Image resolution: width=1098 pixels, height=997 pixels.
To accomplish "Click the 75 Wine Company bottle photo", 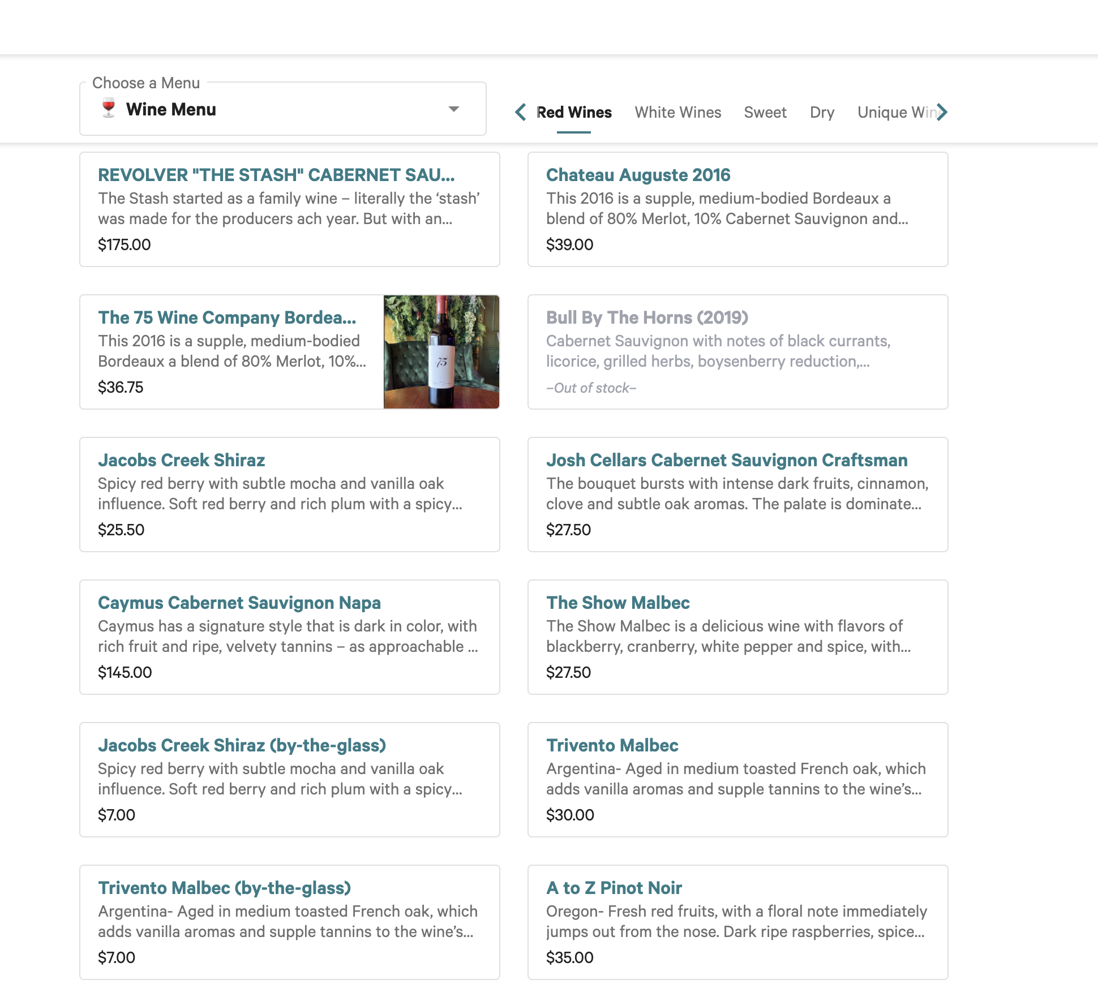I will click(441, 352).
